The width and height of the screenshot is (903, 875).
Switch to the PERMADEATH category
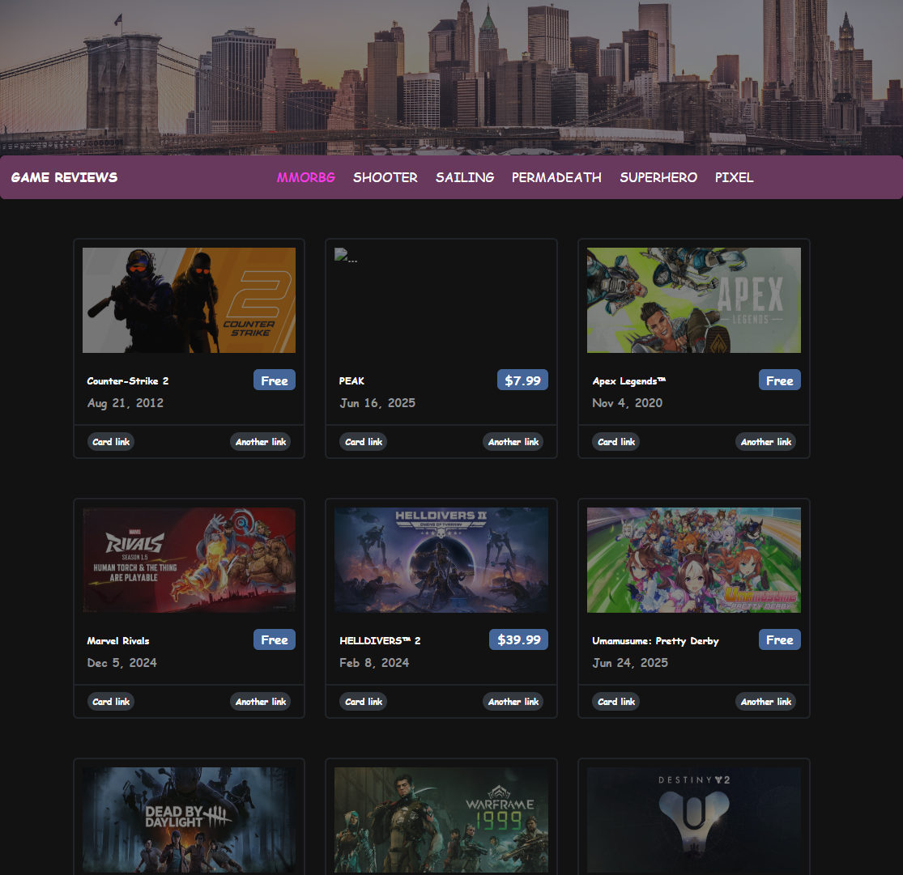(x=556, y=177)
